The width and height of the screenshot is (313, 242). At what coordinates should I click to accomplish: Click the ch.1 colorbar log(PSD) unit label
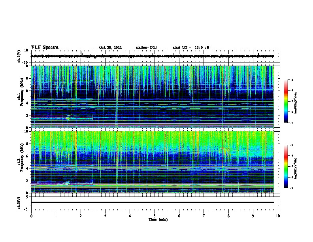296,103
